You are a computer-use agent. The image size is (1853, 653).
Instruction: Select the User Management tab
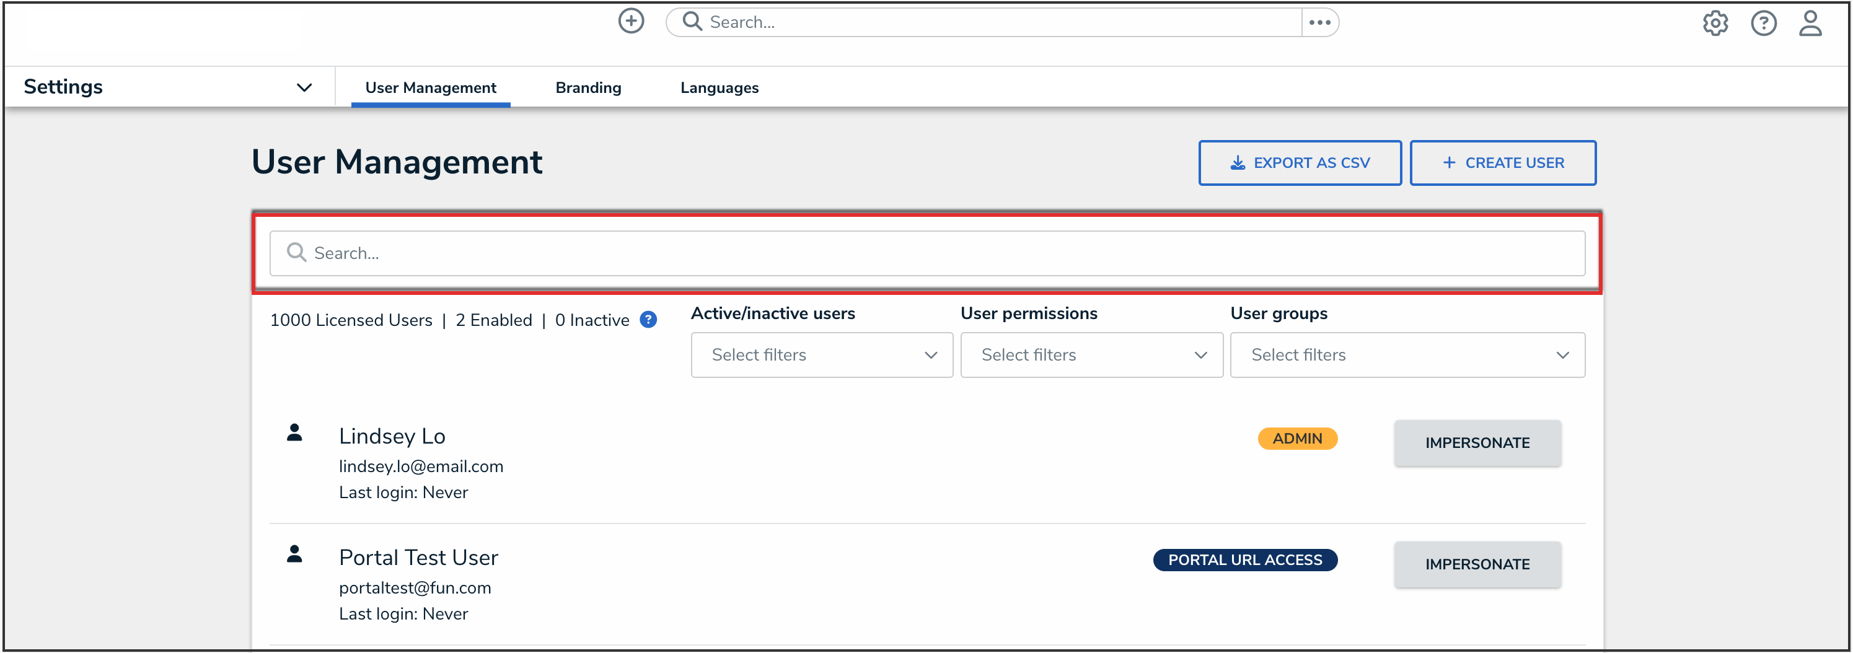[430, 88]
